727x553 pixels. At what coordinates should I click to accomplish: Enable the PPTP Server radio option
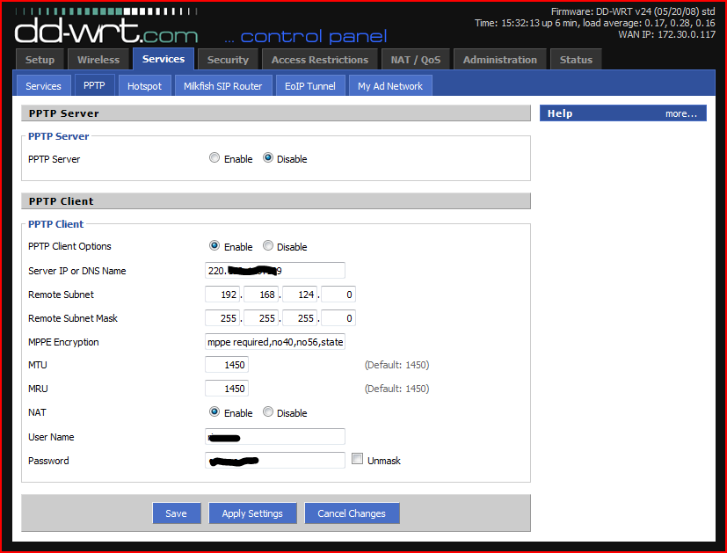point(214,158)
